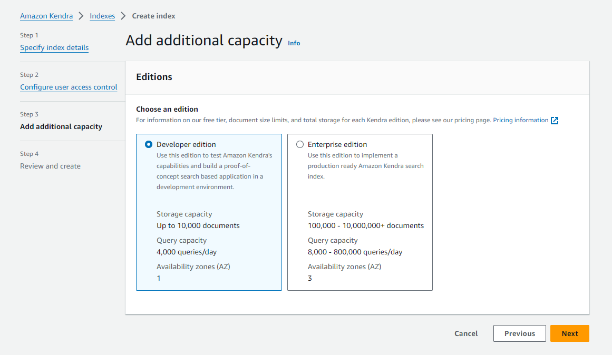Select the Developer edition radio button
Image resolution: width=612 pixels, height=355 pixels.
149,144
